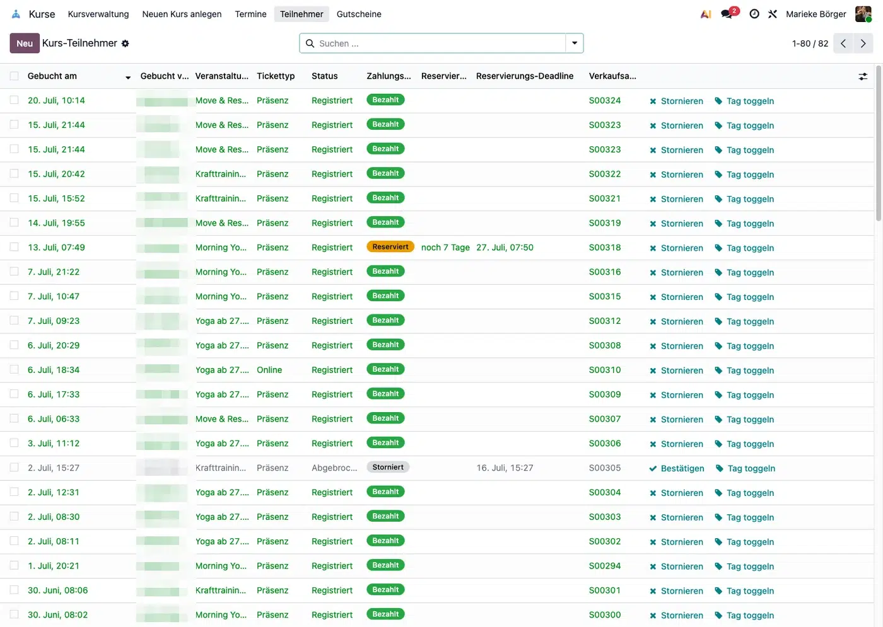Open the crossed tools debug icon
Image resolution: width=883 pixels, height=627 pixels.
point(773,14)
